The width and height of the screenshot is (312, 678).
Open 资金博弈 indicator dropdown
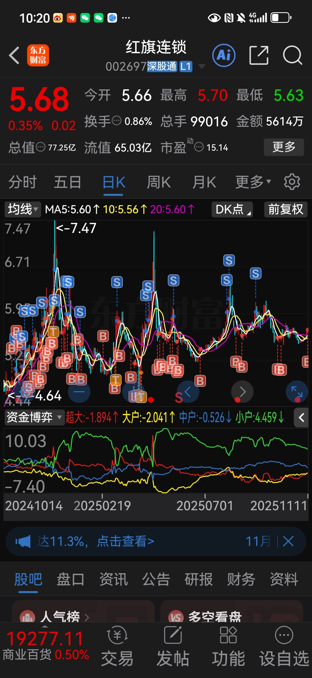(34, 418)
